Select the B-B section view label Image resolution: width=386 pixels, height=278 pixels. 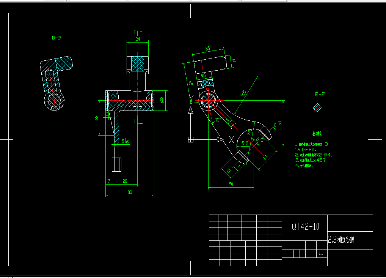56,38
